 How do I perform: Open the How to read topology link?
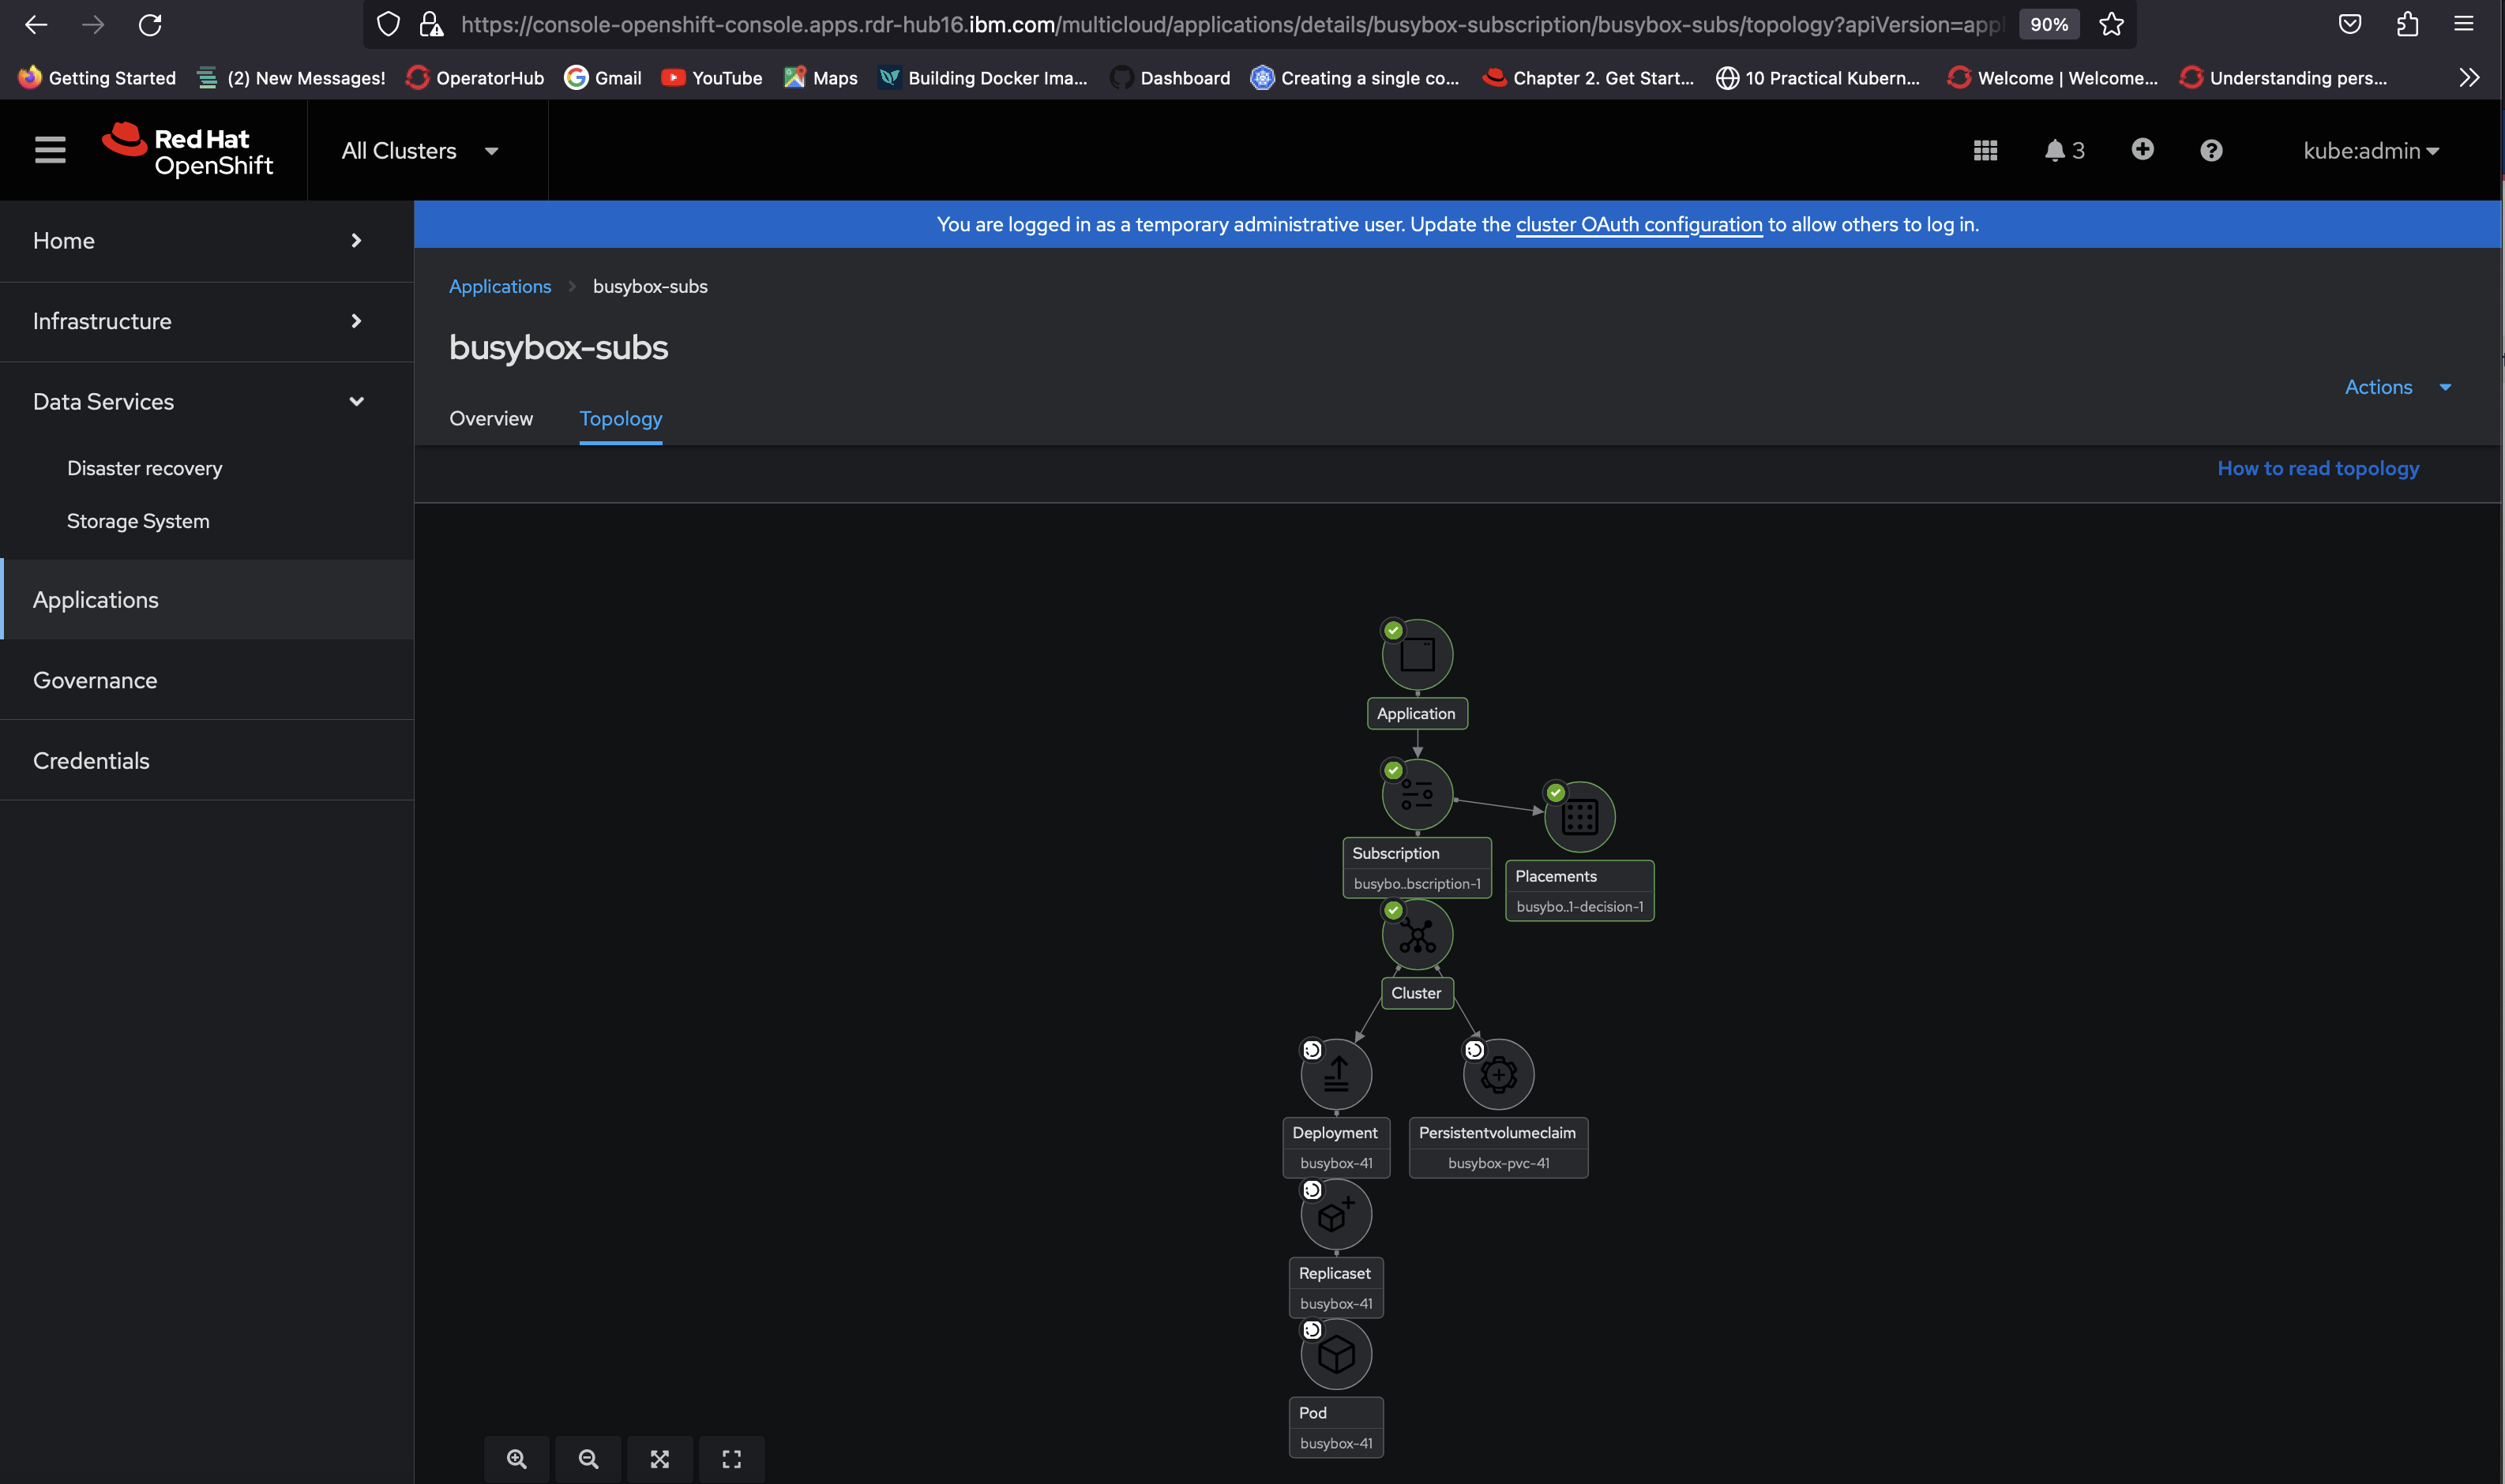2317,468
